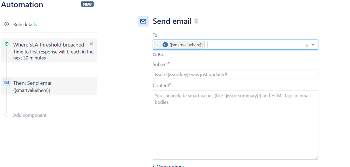
Task: Open the To field dropdown arrow
Action: (313, 45)
